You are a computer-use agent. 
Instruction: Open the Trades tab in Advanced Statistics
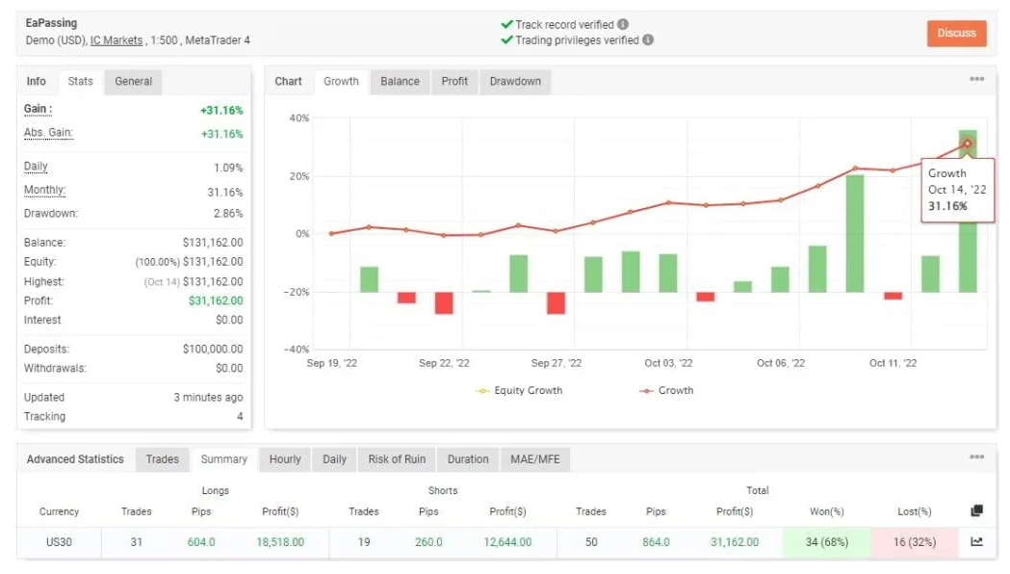point(162,459)
